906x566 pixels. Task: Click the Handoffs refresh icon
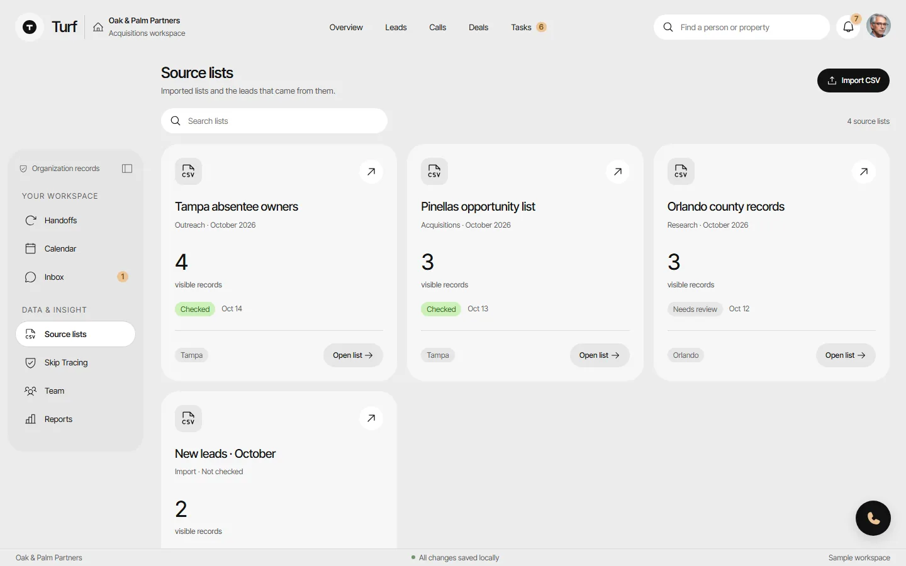coord(30,221)
